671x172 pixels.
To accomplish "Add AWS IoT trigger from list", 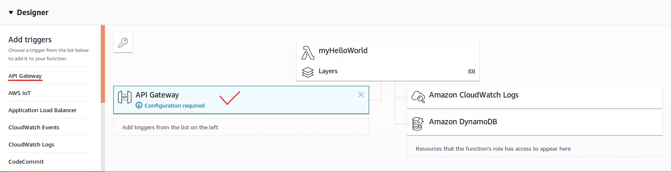I will coord(20,93).
